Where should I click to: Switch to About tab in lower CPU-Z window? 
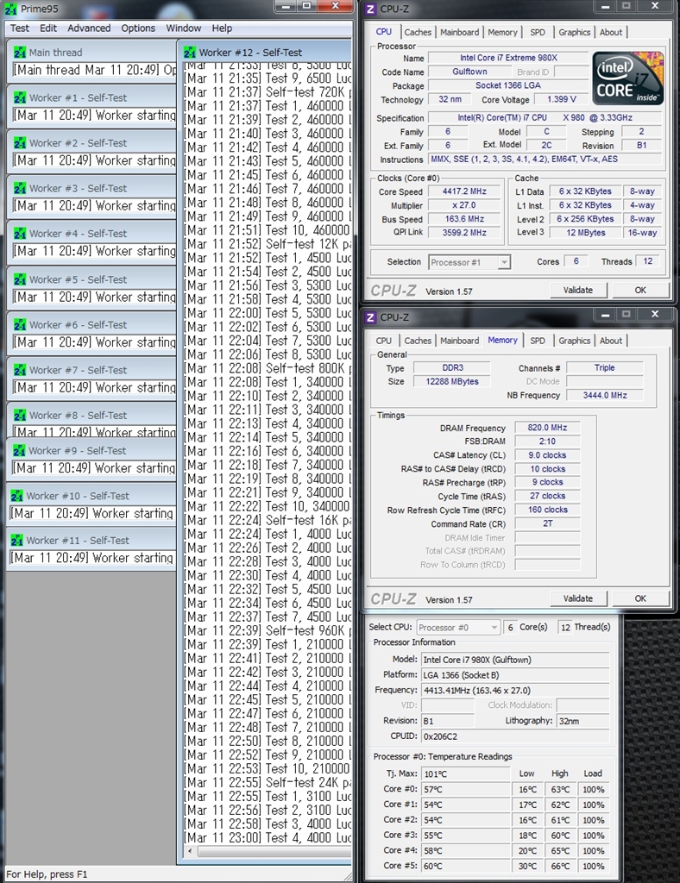pos(611,341)
